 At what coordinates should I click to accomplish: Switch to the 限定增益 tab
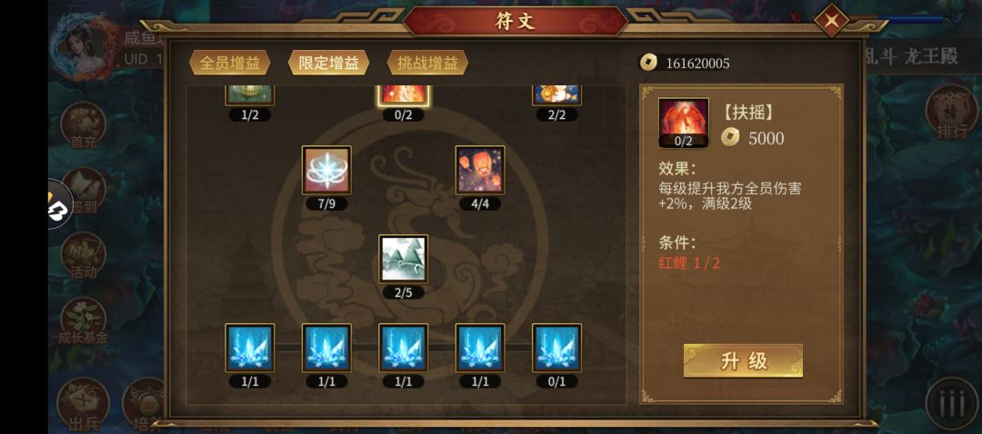coord(329,64)
